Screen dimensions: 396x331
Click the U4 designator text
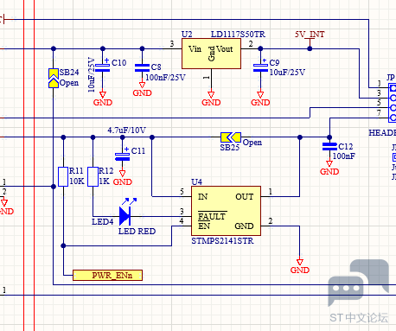coord(197,181)
